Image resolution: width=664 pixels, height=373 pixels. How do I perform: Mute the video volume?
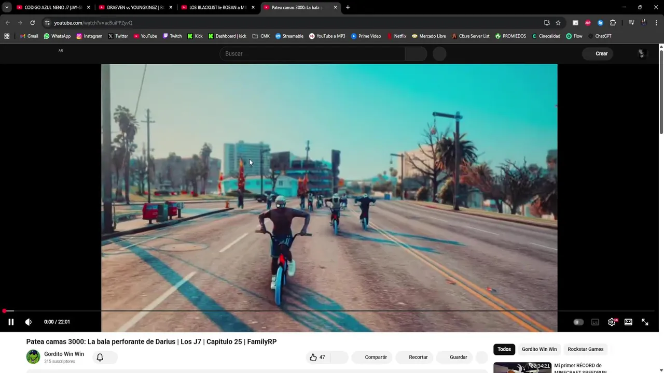tap(29, 322)
